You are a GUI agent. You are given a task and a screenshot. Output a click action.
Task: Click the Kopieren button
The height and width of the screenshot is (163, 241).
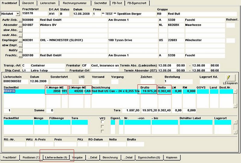171,158
